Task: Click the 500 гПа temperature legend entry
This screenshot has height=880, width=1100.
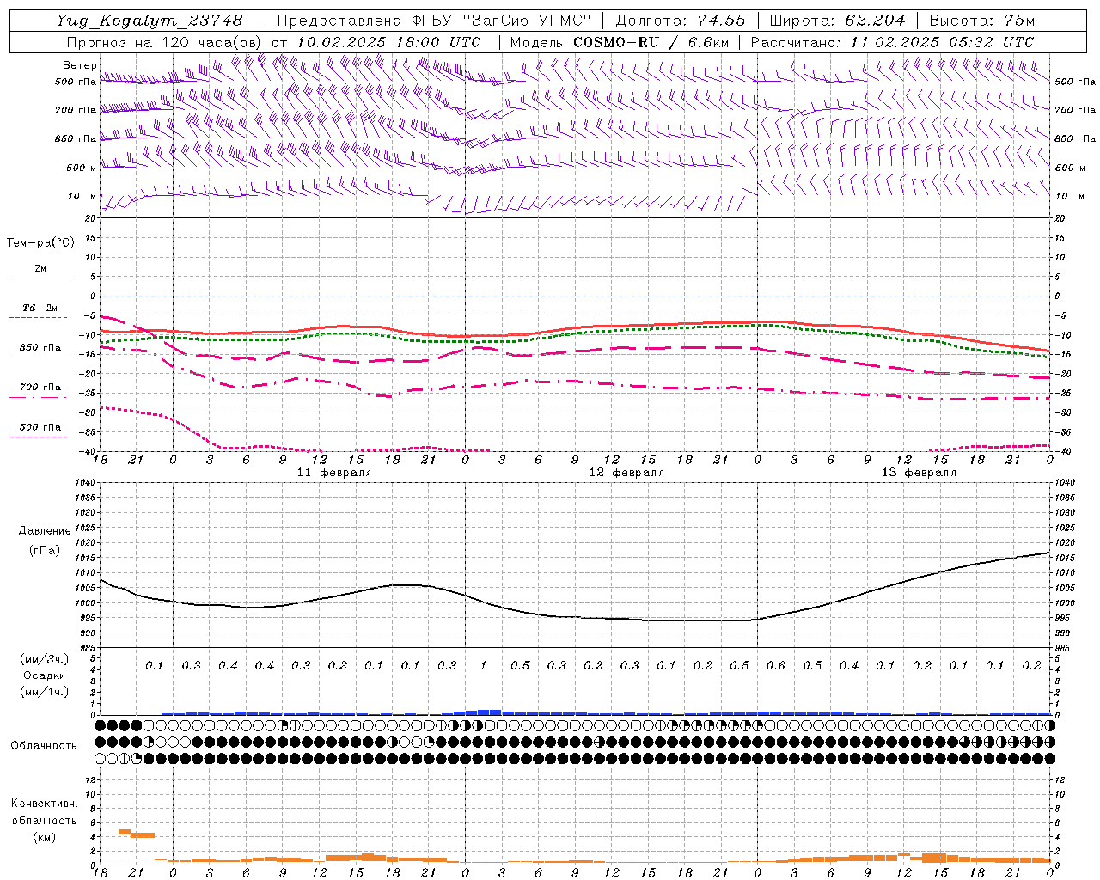Action: (x=40, y=427)
